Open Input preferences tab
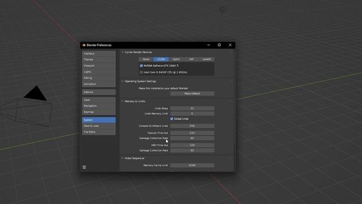Screen dimensions: 362x204 (x=99, y=100)
